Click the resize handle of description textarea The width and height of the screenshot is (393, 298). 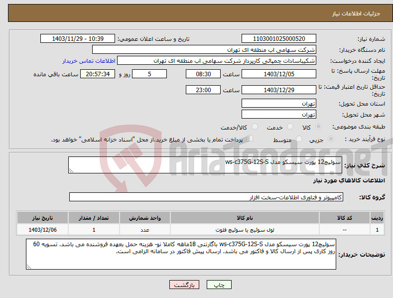coord(71,170)
